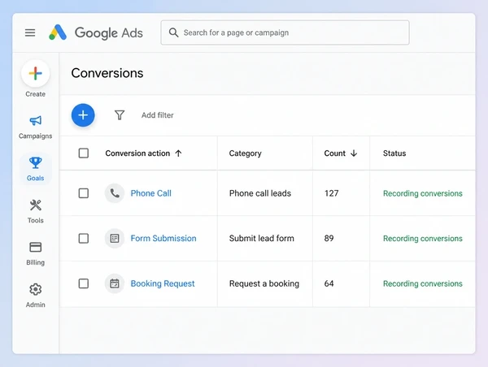Open the Form Submission conversion link
The height and width of the screenshot is (367, 488).
tap(163, 239)
